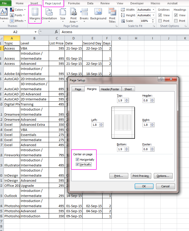The image size is (189, 231).
Task: Uncheck Center on page Vertically
Action: pos(77,164)
